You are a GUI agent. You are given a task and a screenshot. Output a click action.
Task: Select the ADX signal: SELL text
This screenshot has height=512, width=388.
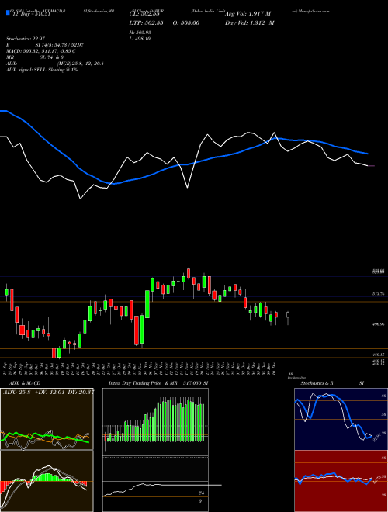pyautogui.click(x=42, y=70)
